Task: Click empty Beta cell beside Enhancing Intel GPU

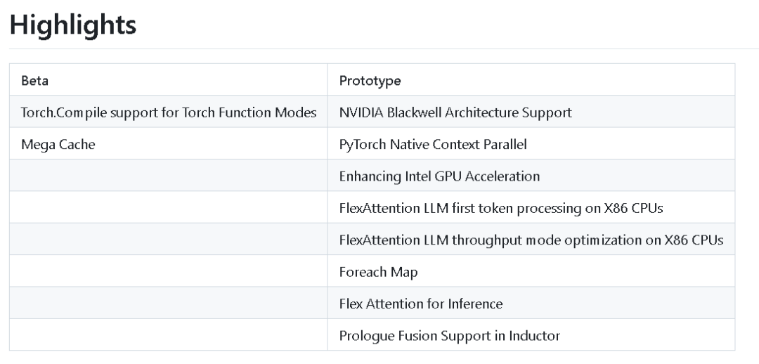Action: pos(169,176)
